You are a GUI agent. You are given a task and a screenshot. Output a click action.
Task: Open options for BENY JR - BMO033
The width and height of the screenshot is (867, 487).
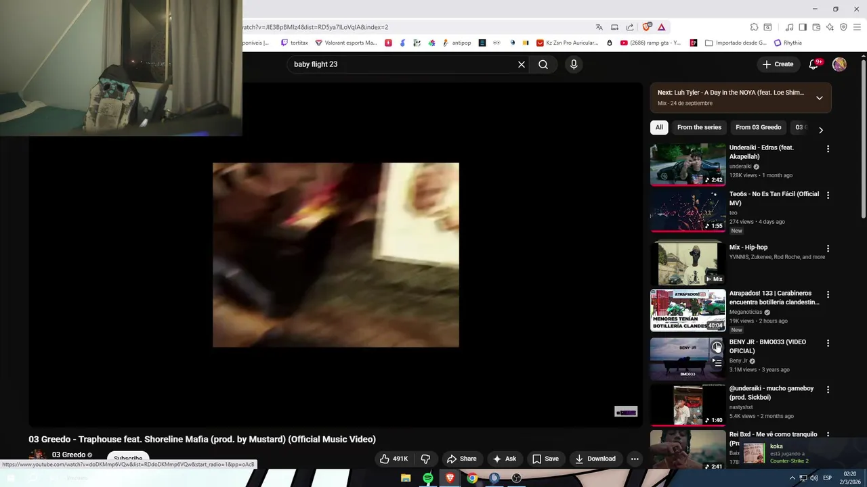[828, 344]
